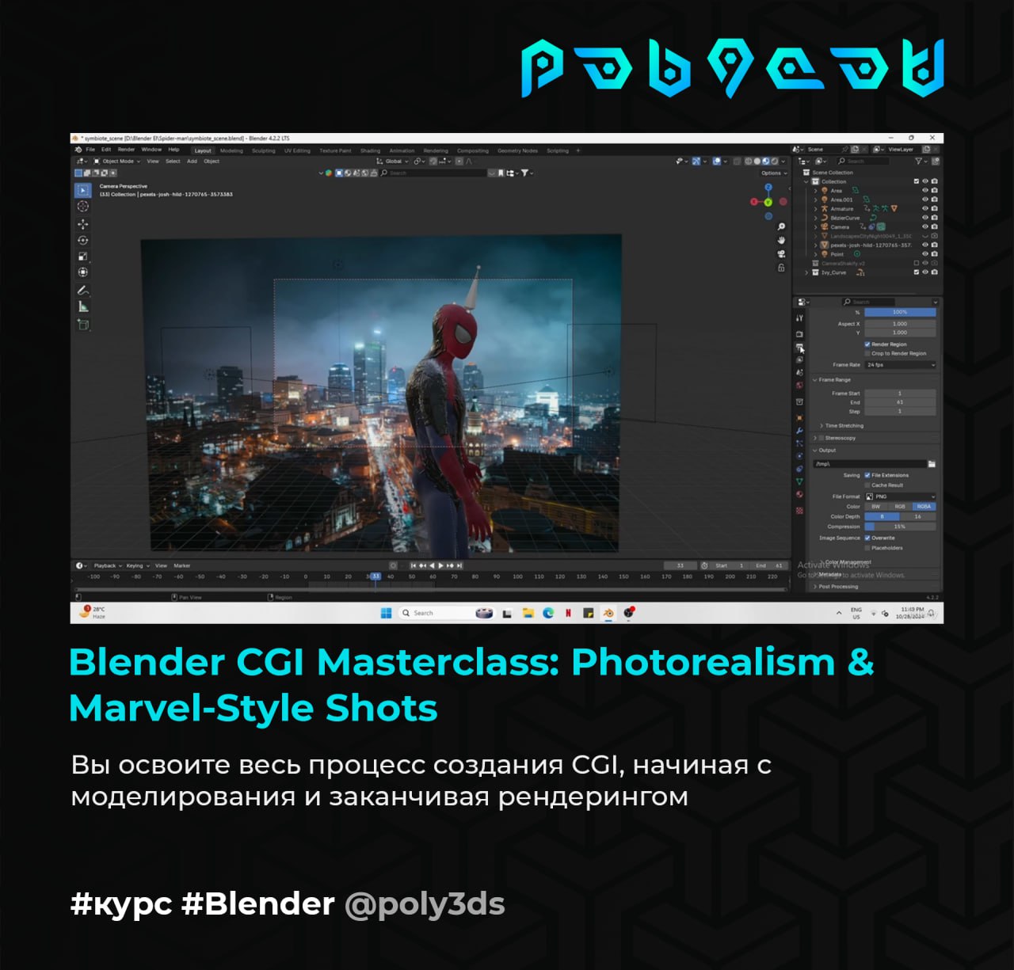
Task: Select the Rotate tool
Action: 82,240
